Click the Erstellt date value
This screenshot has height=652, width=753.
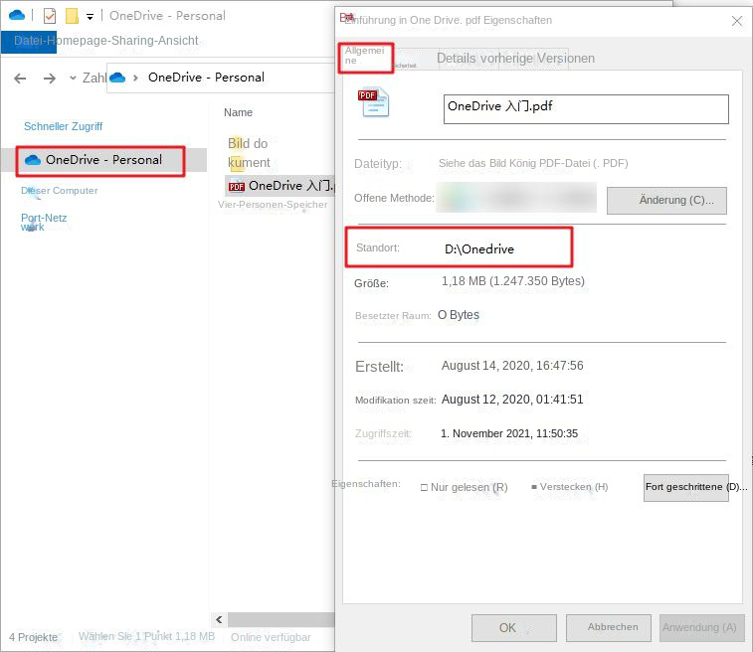coord(512,366)
